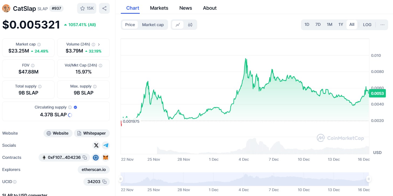Image resolution: width=393 pixels, height=196 pixels.
Task: Open the X (Twitter) social link
Action: click(x=96, y=145)
